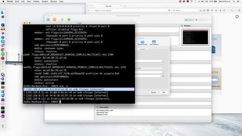Launch Firefox from the dock
The image size is (242, 136).
click(x=3, y=58)
